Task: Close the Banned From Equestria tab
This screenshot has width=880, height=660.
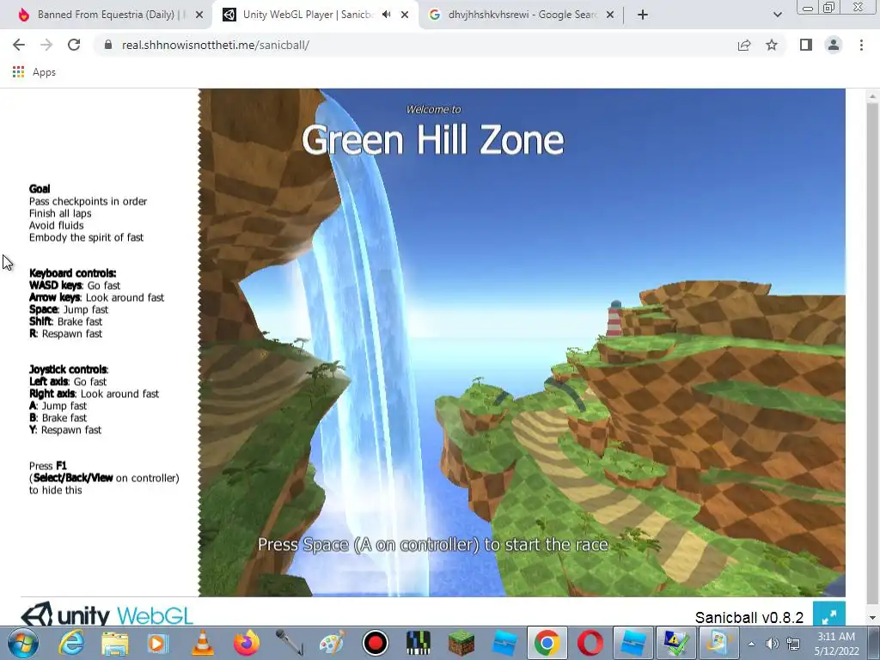Action: coord(199,15)
